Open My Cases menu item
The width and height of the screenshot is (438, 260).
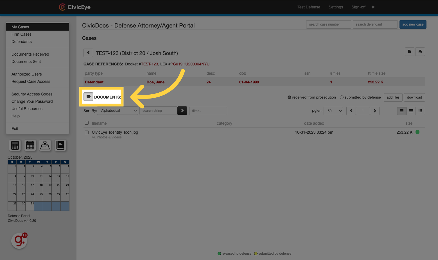pyautogui.click(x=37, y=27)
